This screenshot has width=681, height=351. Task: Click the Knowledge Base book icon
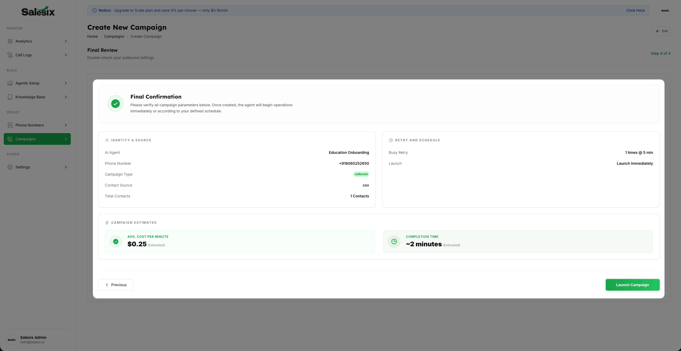pos(10,97)
